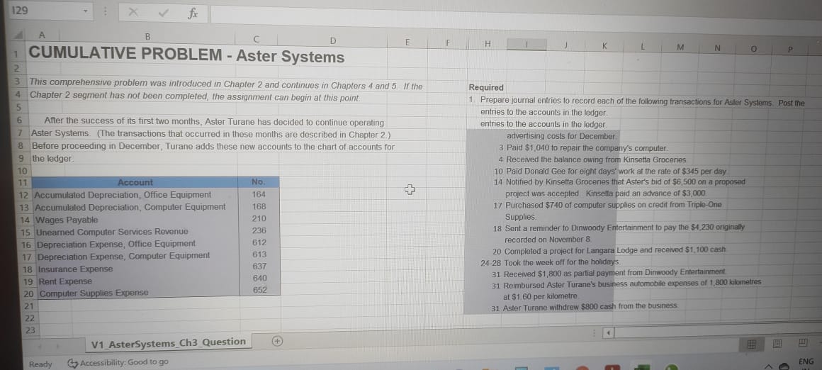Click the Name Box showing I29
The image size is (822, 370).
pos(50,11)
